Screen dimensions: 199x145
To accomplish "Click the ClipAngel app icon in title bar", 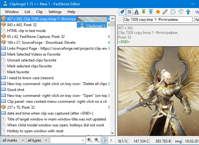I will [5, 4].
